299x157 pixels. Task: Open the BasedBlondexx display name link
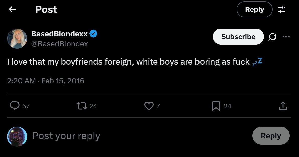pyautogui.click(x=59, y=34)
